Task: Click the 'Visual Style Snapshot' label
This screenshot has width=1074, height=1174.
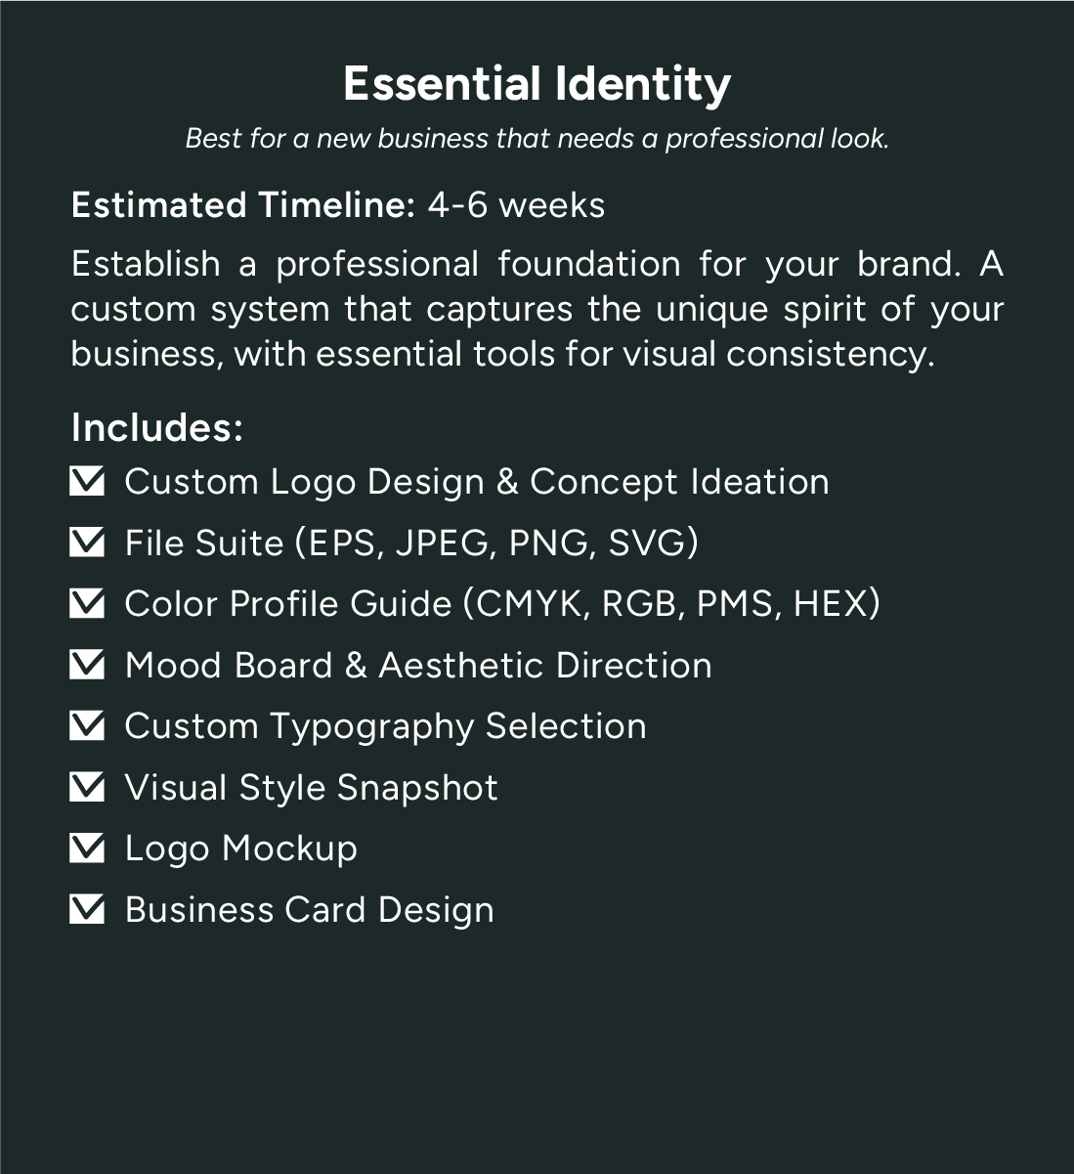Action: coord(311,788)
